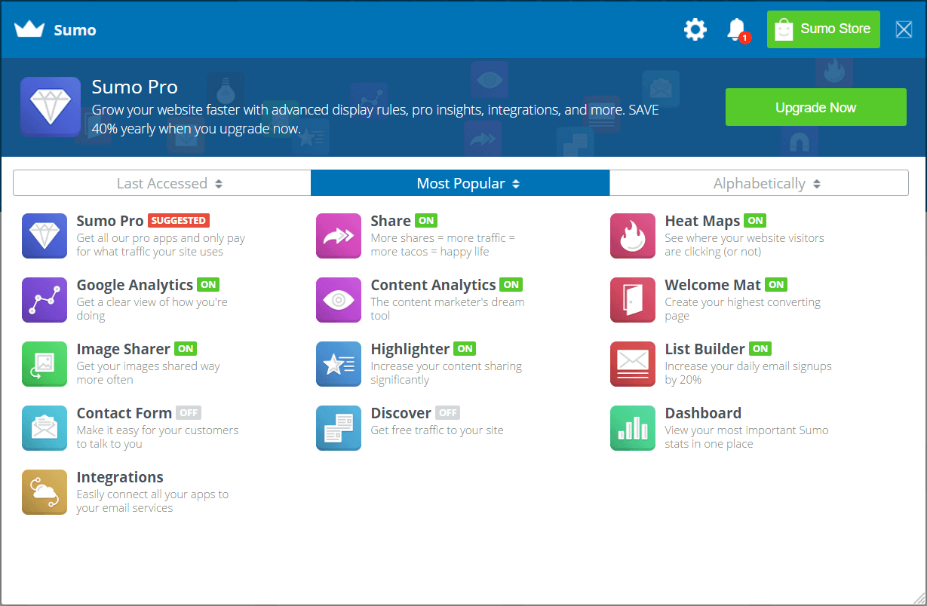
Task: Sort apps by Most Popular
Action: pyautogui.click(x=460, y=183)
